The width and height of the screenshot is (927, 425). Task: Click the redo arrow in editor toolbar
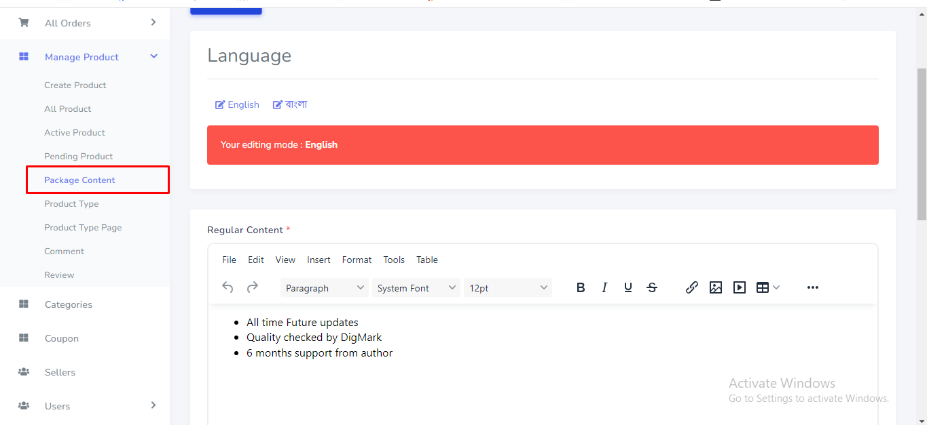click(x=252, y=287)
